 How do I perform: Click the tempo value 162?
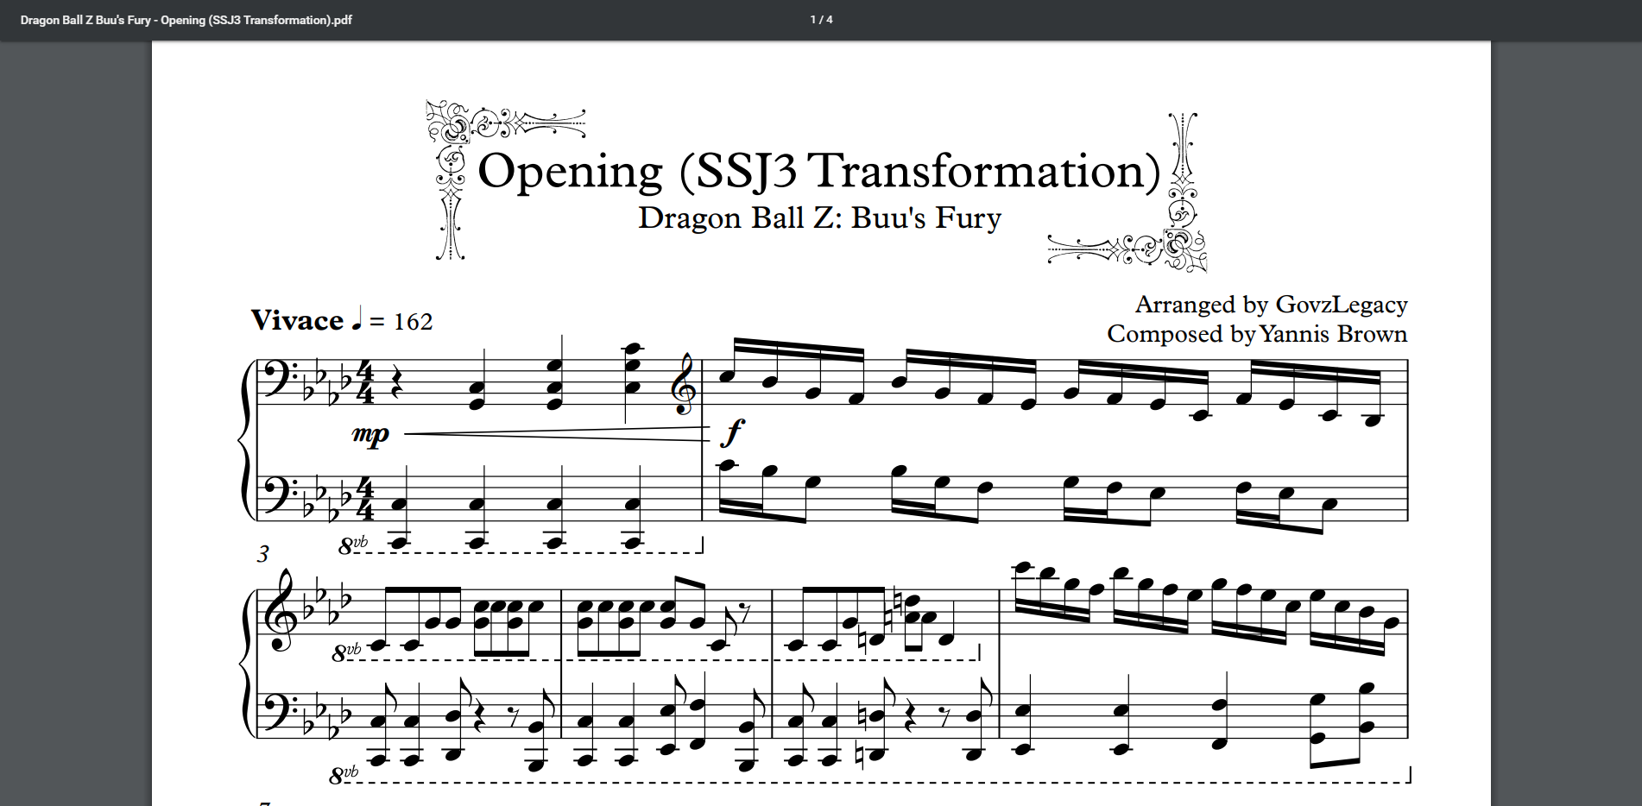point(413,322)
